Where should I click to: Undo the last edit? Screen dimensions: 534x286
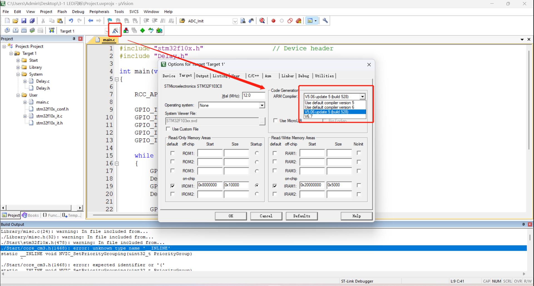pyautogui.click(x=71, y=21)
